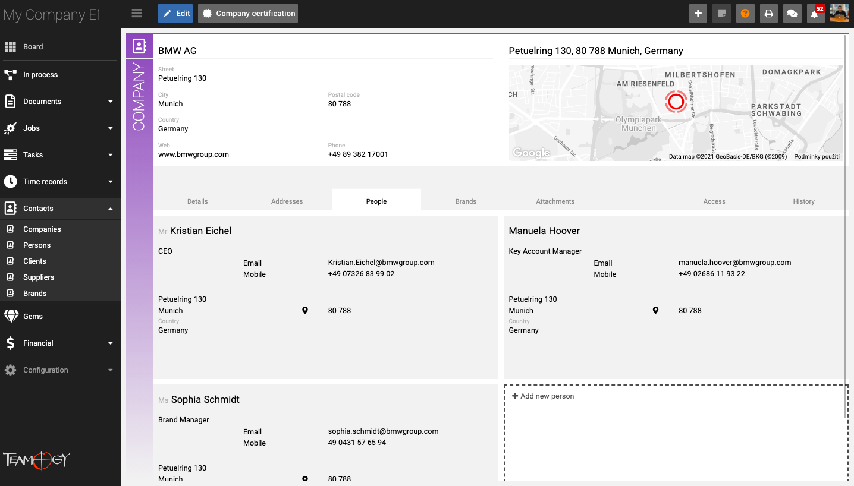Click the print icon
The width and height of the screenshot is (854, 486).
pyautogui.click(x=769, y=14)
